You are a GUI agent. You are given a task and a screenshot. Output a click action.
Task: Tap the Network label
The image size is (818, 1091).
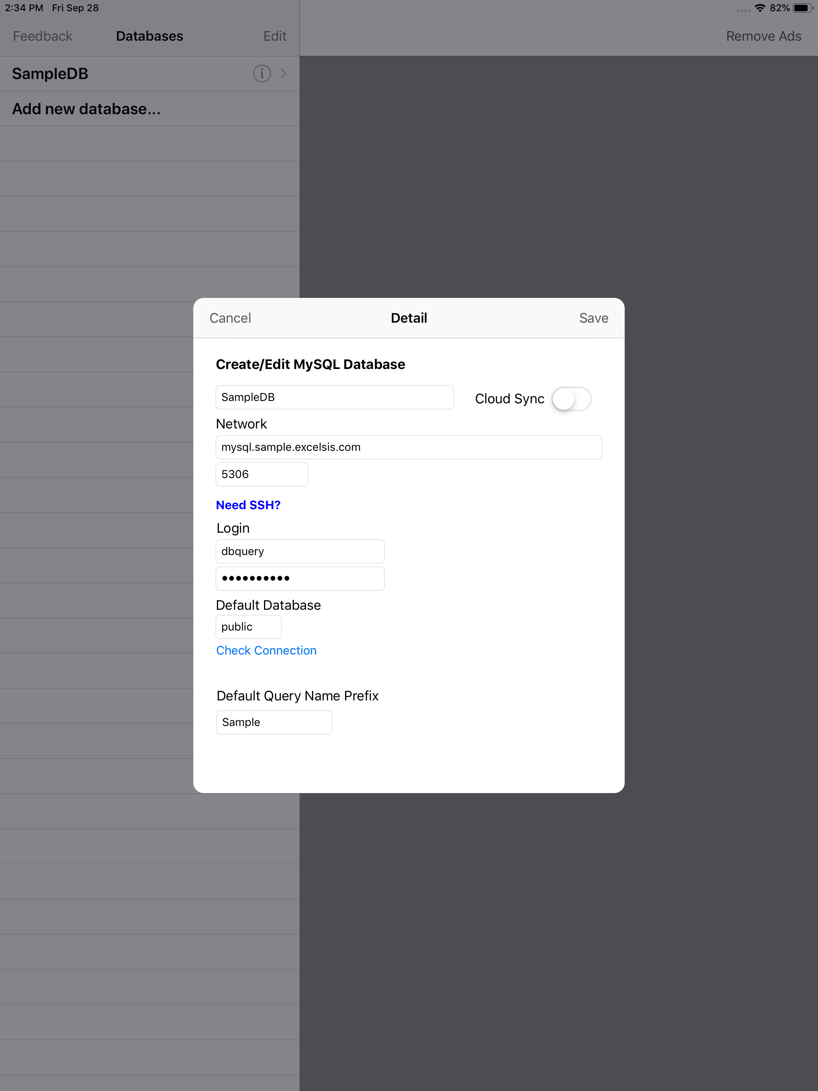coord(241,424)
